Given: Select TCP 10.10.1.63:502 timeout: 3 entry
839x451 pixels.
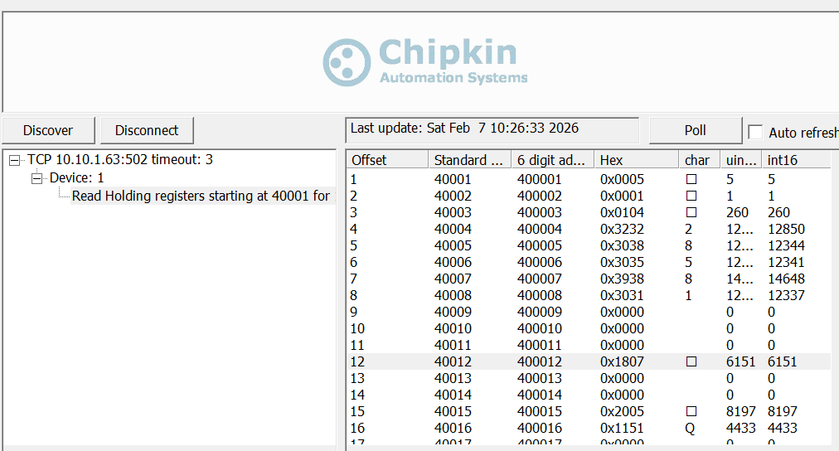Looking at the screenshot, I should tap(120, 159).
